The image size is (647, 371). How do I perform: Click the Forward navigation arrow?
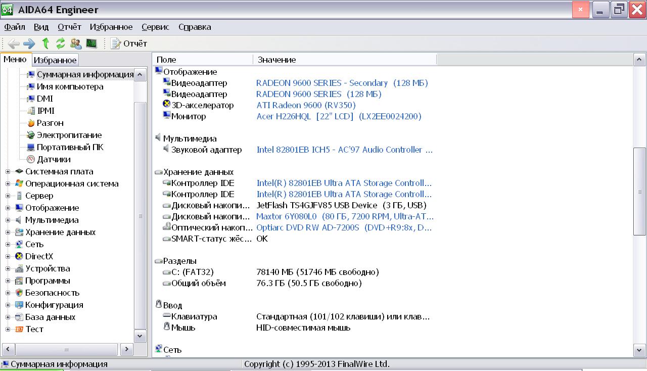(x=29, y=43)
